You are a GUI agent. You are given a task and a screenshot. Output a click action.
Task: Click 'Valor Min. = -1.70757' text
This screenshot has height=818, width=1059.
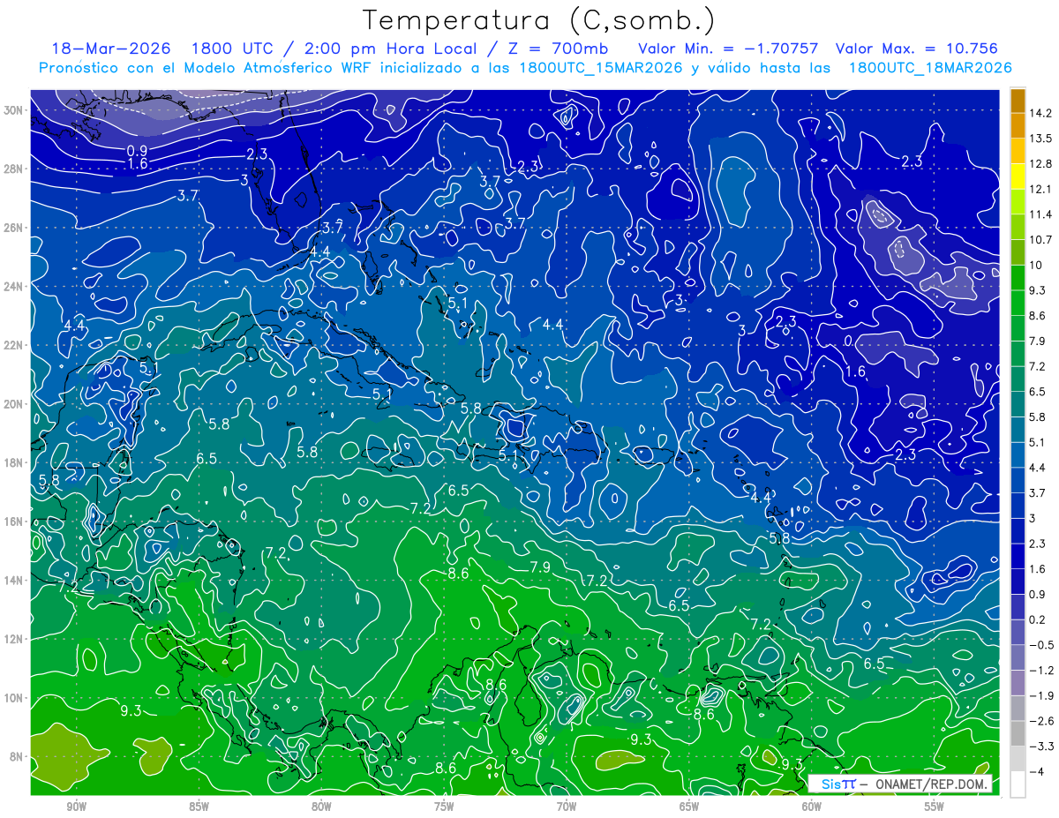728,49
